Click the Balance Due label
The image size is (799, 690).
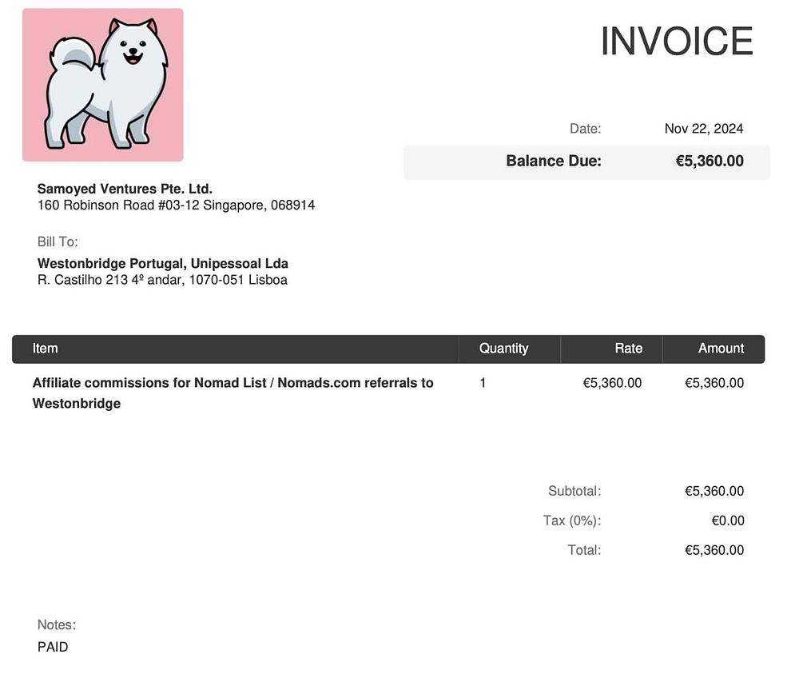pyautogui.click(x=554, y=162)
